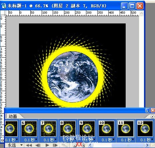
Task: Select animation frame 10 thumbnail
Action: pos(106,129)
